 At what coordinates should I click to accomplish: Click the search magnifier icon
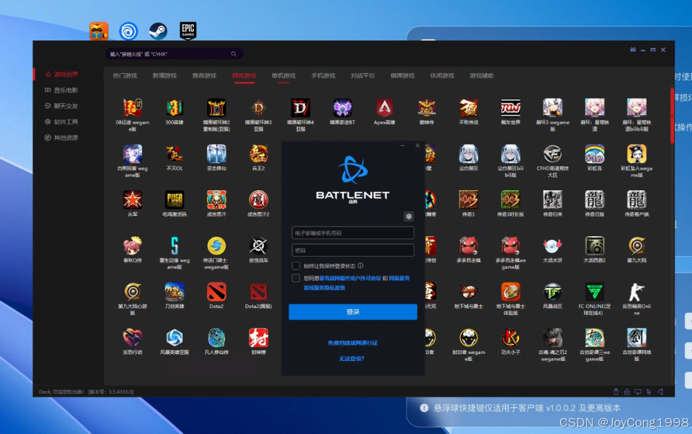coord(233,54)
